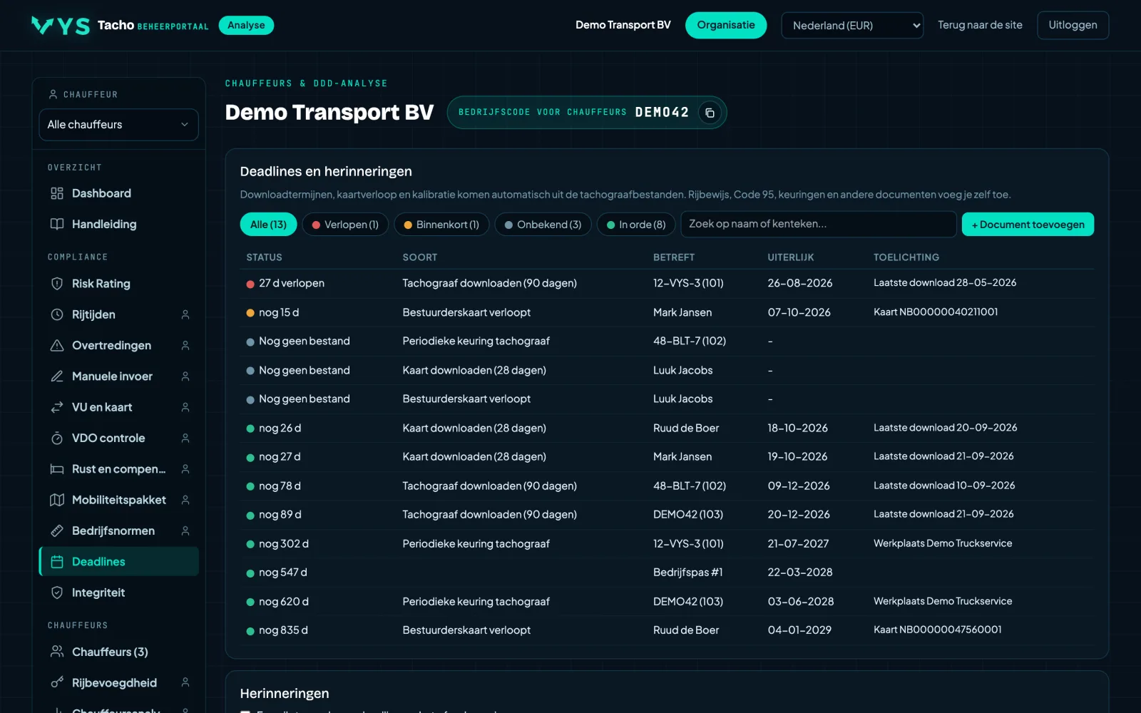This screenshot has height=713, width=1141.
Task: Filter deadlines by Verlopen (1)
Action: [x=345, y=225]
